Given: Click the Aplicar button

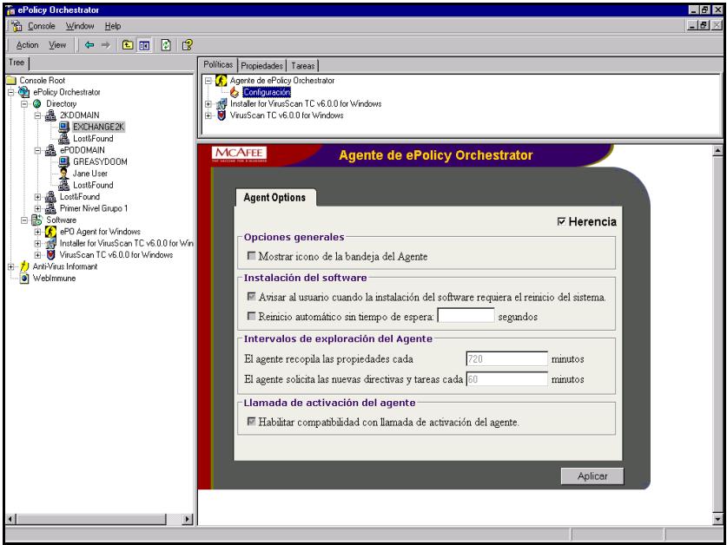Looking at the screenshot, I should coord(592,475).
